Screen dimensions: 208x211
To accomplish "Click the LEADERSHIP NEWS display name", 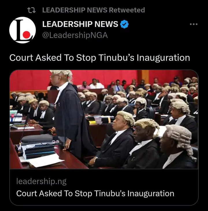I will coord(80,24).
